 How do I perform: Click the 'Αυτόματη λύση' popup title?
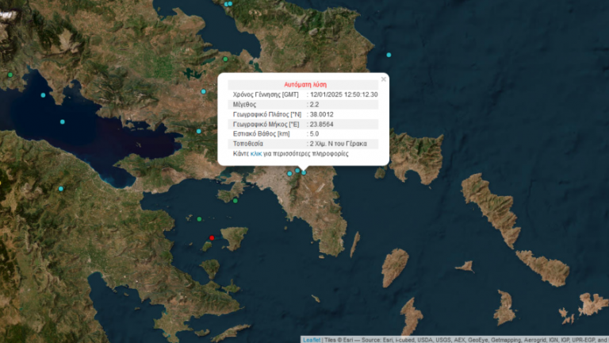[x=305, y=84]
